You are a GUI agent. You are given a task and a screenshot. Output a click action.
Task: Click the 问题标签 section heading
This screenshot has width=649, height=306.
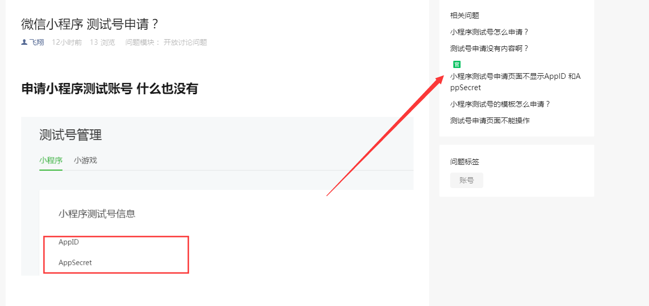tap(465, 162)
